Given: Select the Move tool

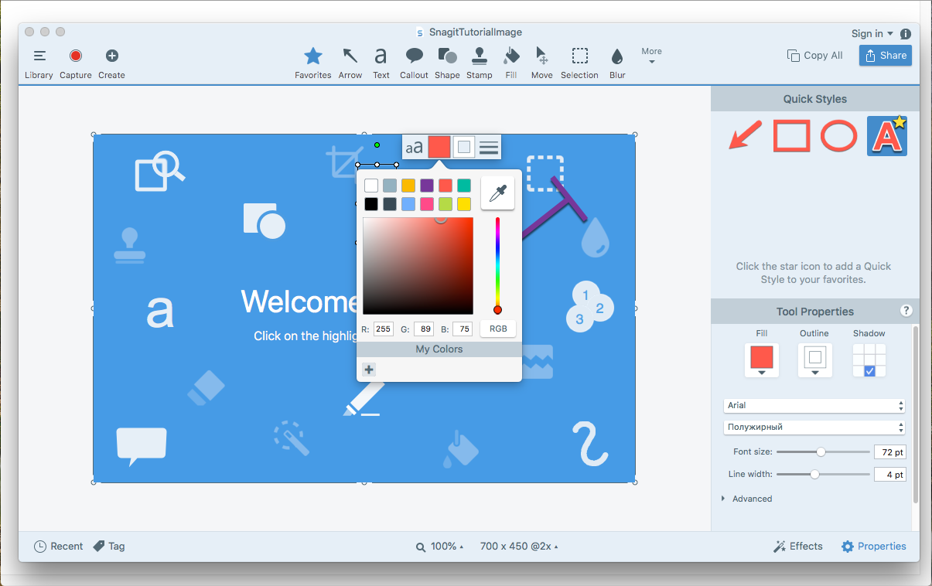Looking at the screenshot, I should point(542,63).
